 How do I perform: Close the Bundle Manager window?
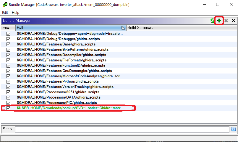tap(231, 4)
